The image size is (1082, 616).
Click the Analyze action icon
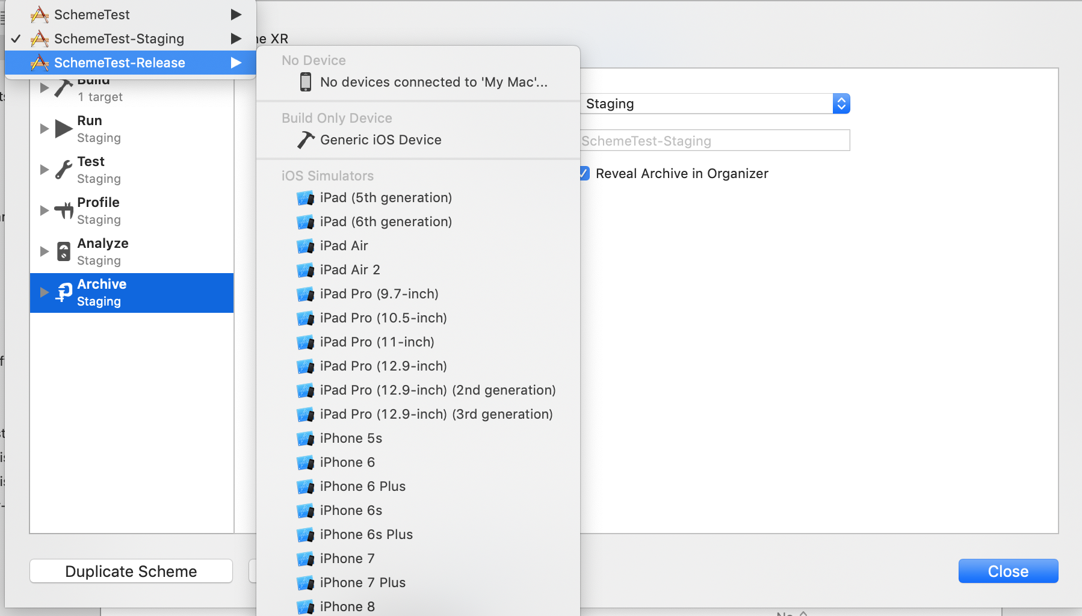[63, 251]
